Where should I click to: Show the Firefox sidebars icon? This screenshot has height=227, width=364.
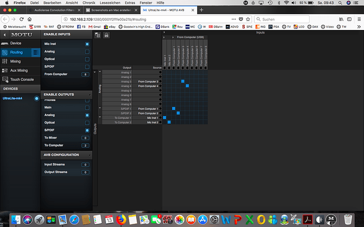tap(349, 19)
